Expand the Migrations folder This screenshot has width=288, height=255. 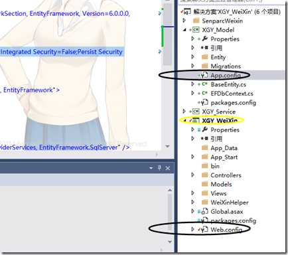193,66
